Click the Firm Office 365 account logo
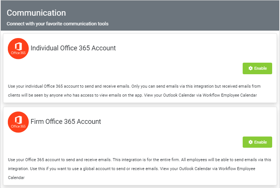Image resolution: width=280 pixels, height=188 pixels. coord(18,122)
